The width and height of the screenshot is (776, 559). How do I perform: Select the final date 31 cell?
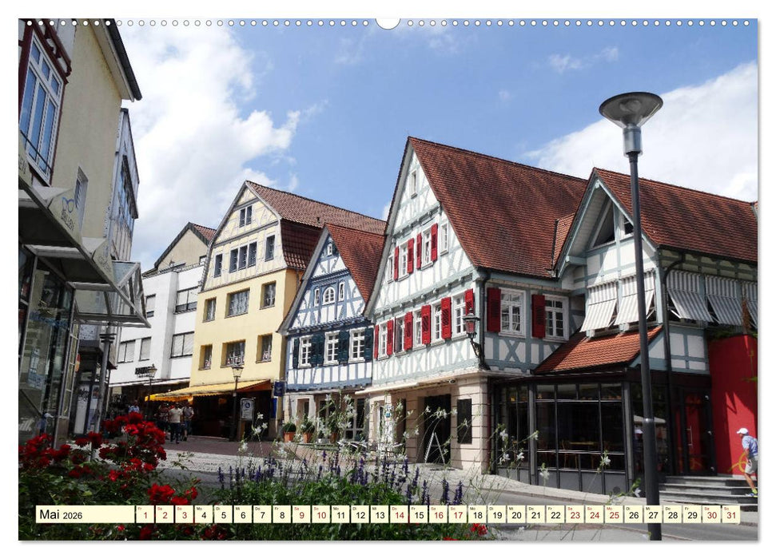pyautogui.click(x=732, y=516)
